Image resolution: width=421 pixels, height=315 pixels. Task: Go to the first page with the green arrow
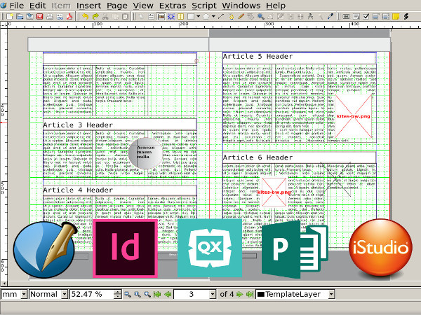coord(157,295)
